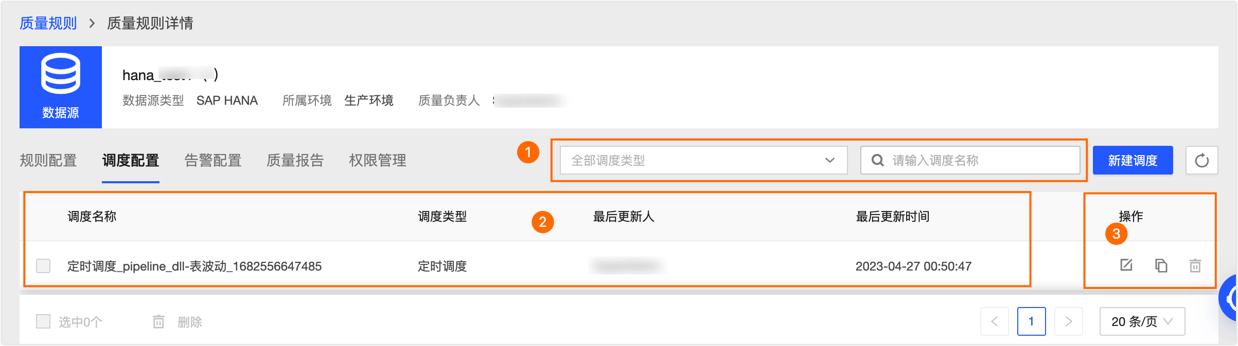Click the 质量规则 breadcrumb link

[48, 23]
